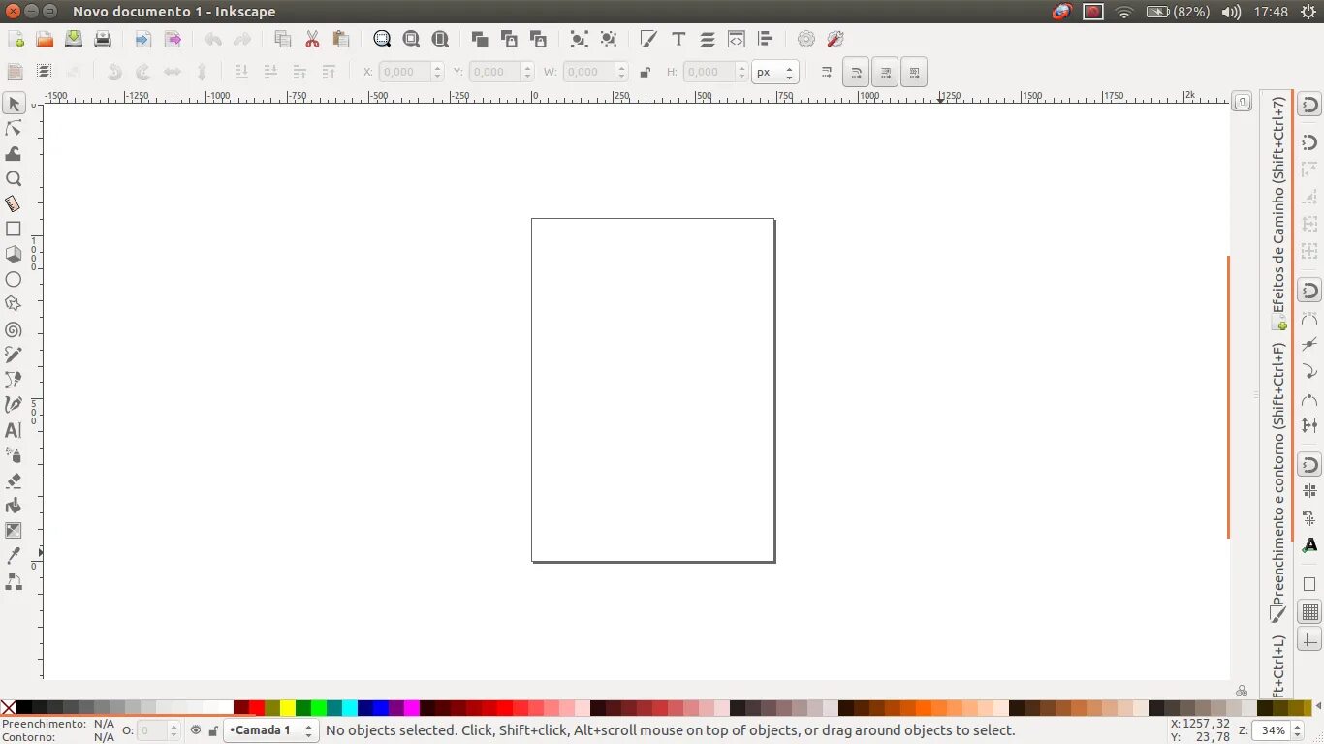The width and height of the screenshot is (1324, 744).
Task: Toggle layer visibility eye in status bar
Action: (196, 730)
